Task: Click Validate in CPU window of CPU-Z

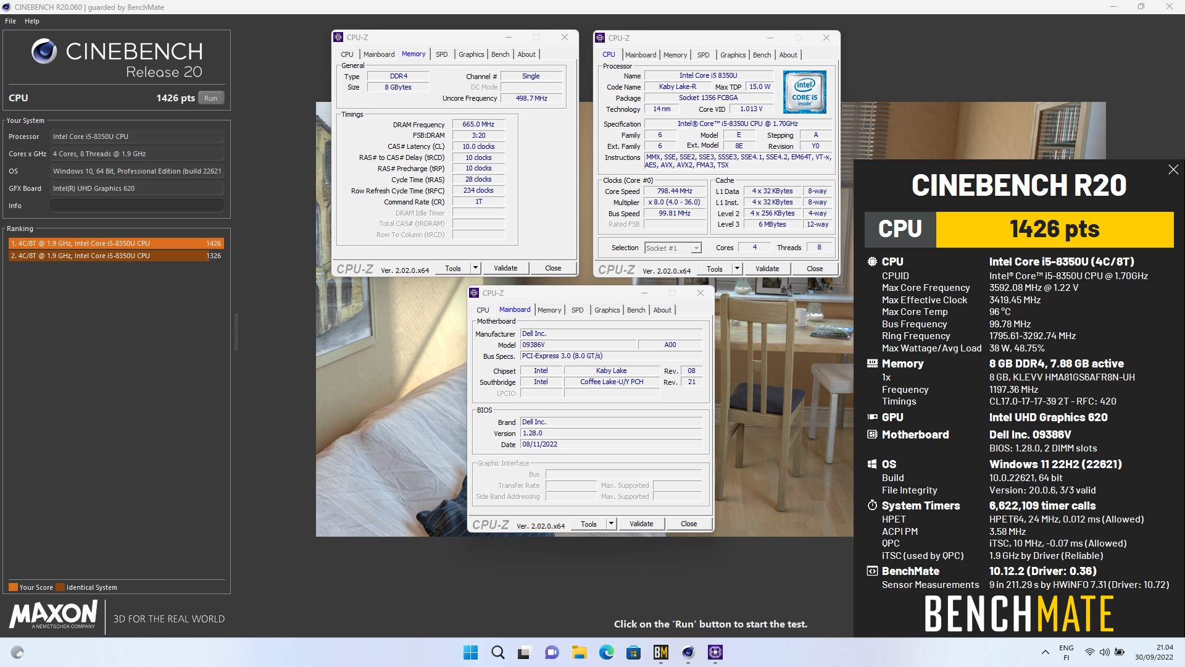Action: click(x=767, y=269)
